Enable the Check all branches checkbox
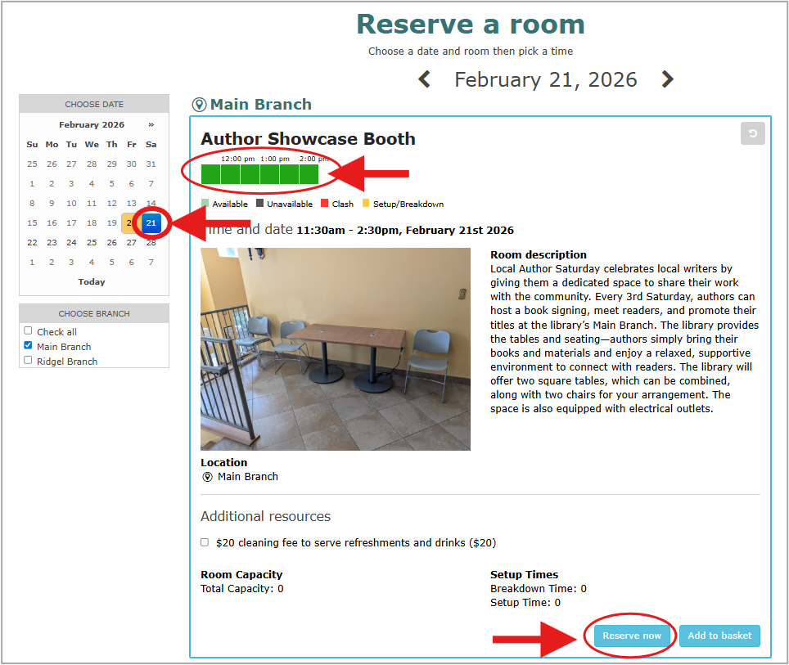Viewport: 789px width, 665px height. point(29,331)
